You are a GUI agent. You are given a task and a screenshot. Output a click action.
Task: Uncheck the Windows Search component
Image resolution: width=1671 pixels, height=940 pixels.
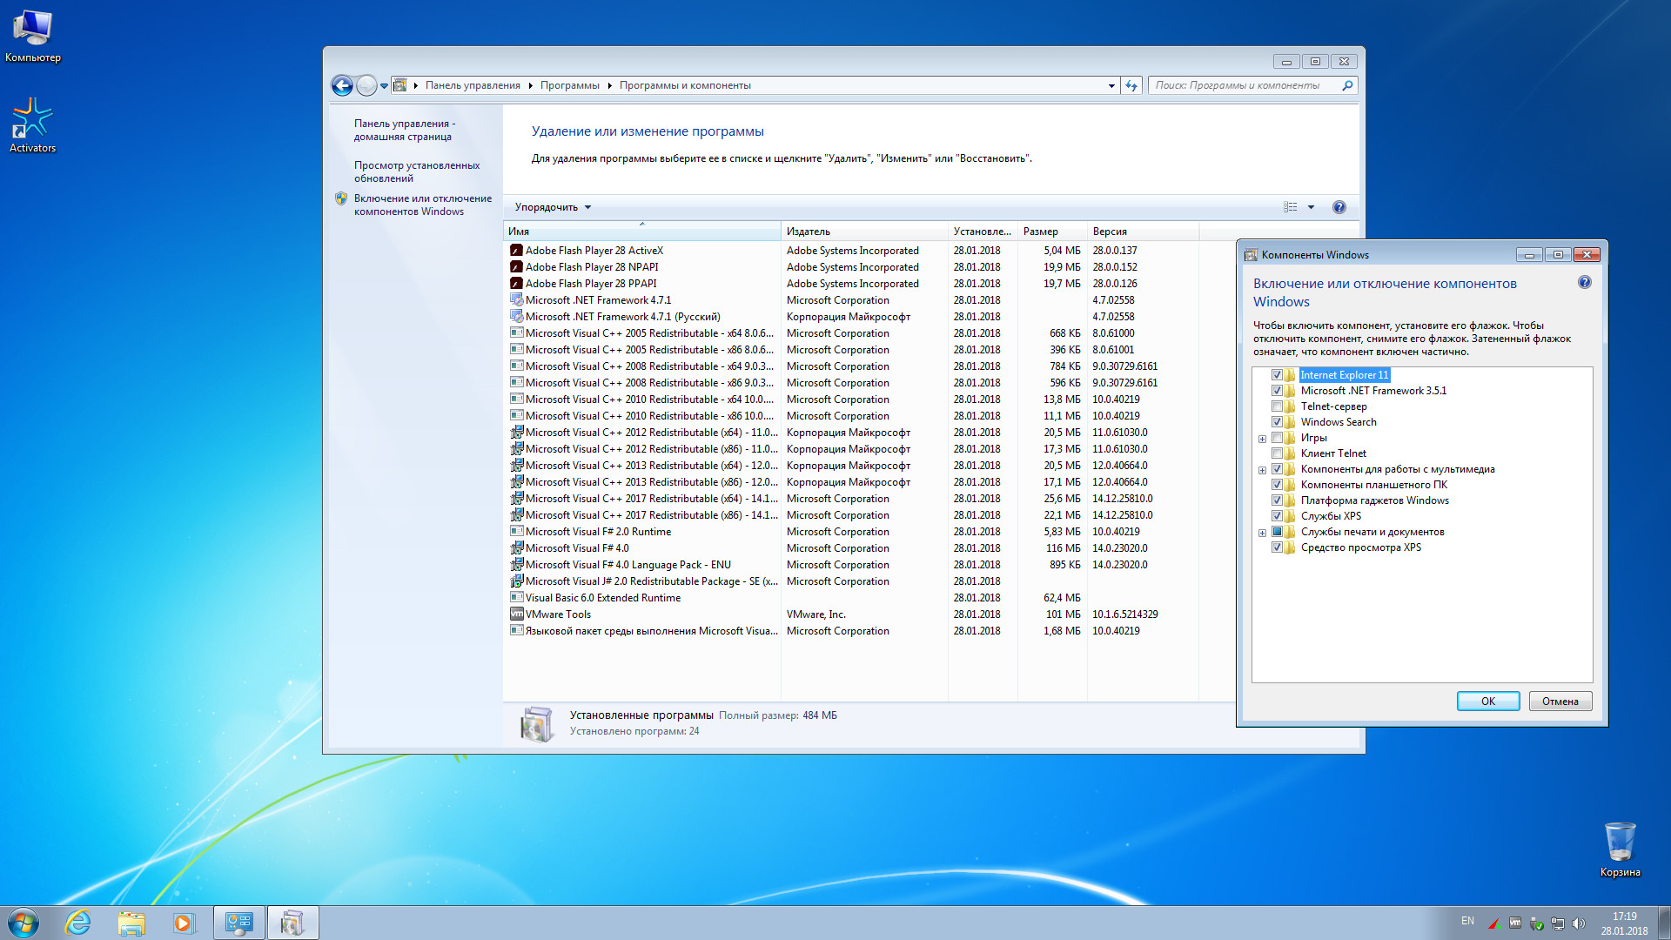tap(1277, 422)
